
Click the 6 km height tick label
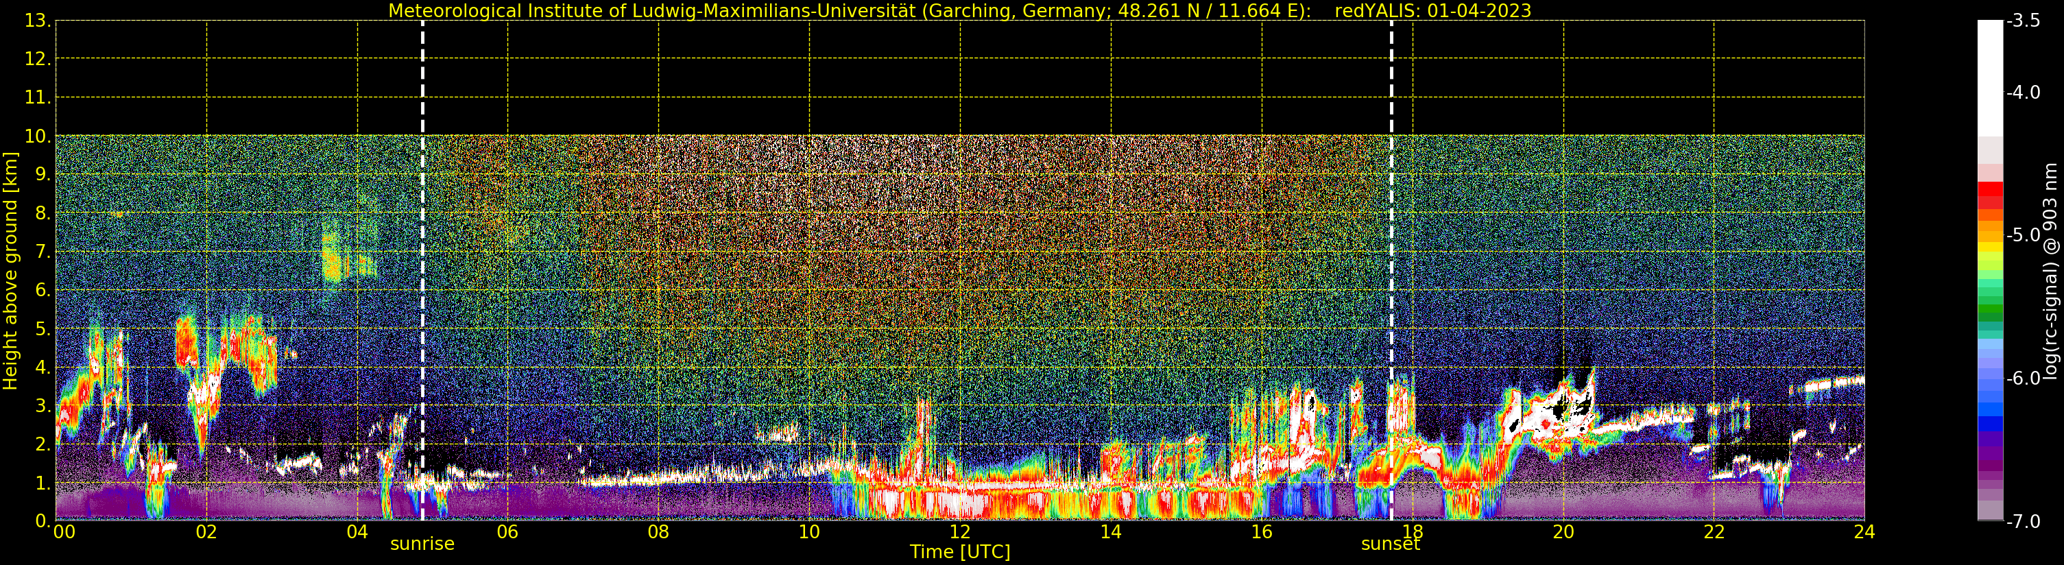click(x=43, y=290)
